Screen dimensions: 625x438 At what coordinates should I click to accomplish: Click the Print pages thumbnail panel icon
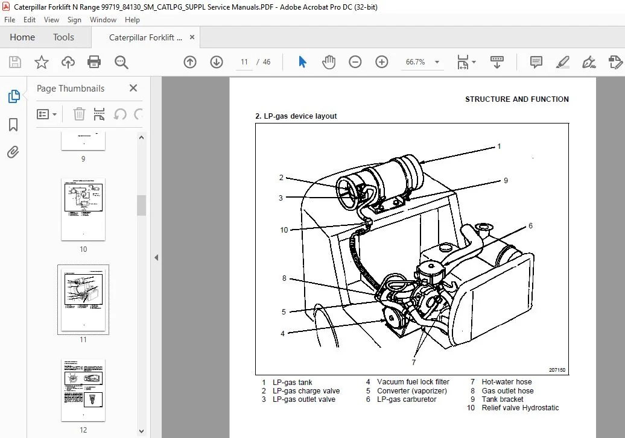pos(99,114)
